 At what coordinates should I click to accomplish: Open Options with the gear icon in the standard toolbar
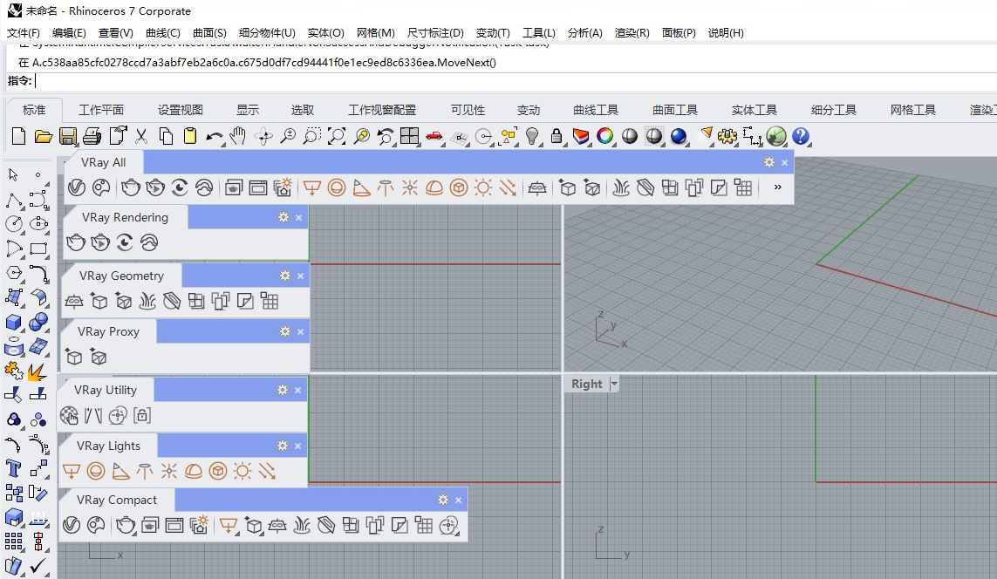727,136
